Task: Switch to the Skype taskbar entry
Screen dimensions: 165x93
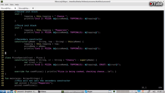Action: [x=89, y=91]
